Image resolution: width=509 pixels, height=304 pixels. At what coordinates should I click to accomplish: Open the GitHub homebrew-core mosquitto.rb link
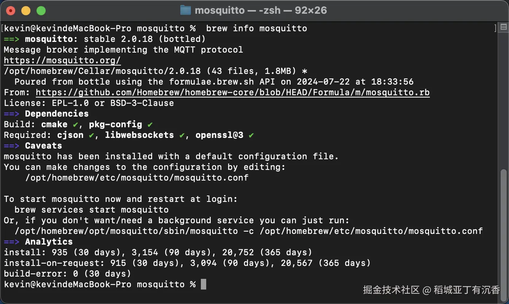click(233, 92)
